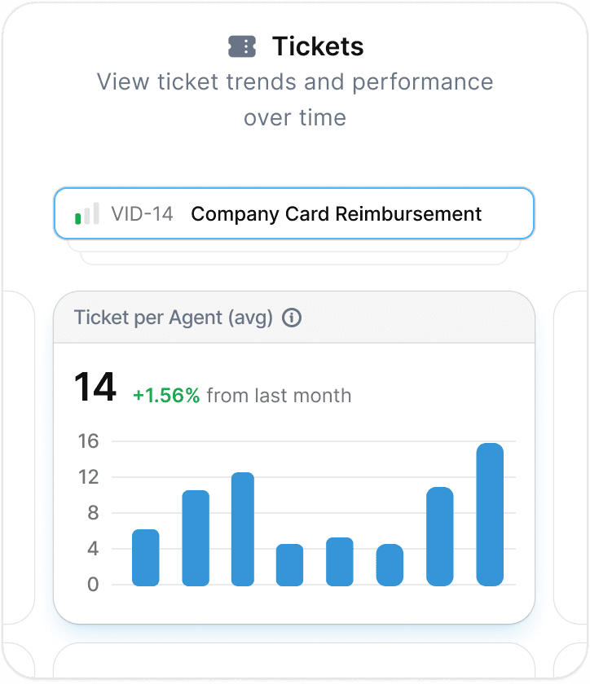The width and height of the screenshot is (590, 684).
Task: Click the large 14 average value
Action: (95, 387)
